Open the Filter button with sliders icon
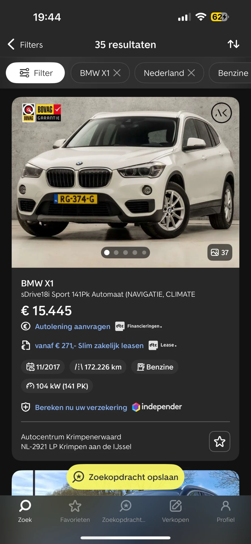This screenshot has width=251, height=544. coord(35,73)
